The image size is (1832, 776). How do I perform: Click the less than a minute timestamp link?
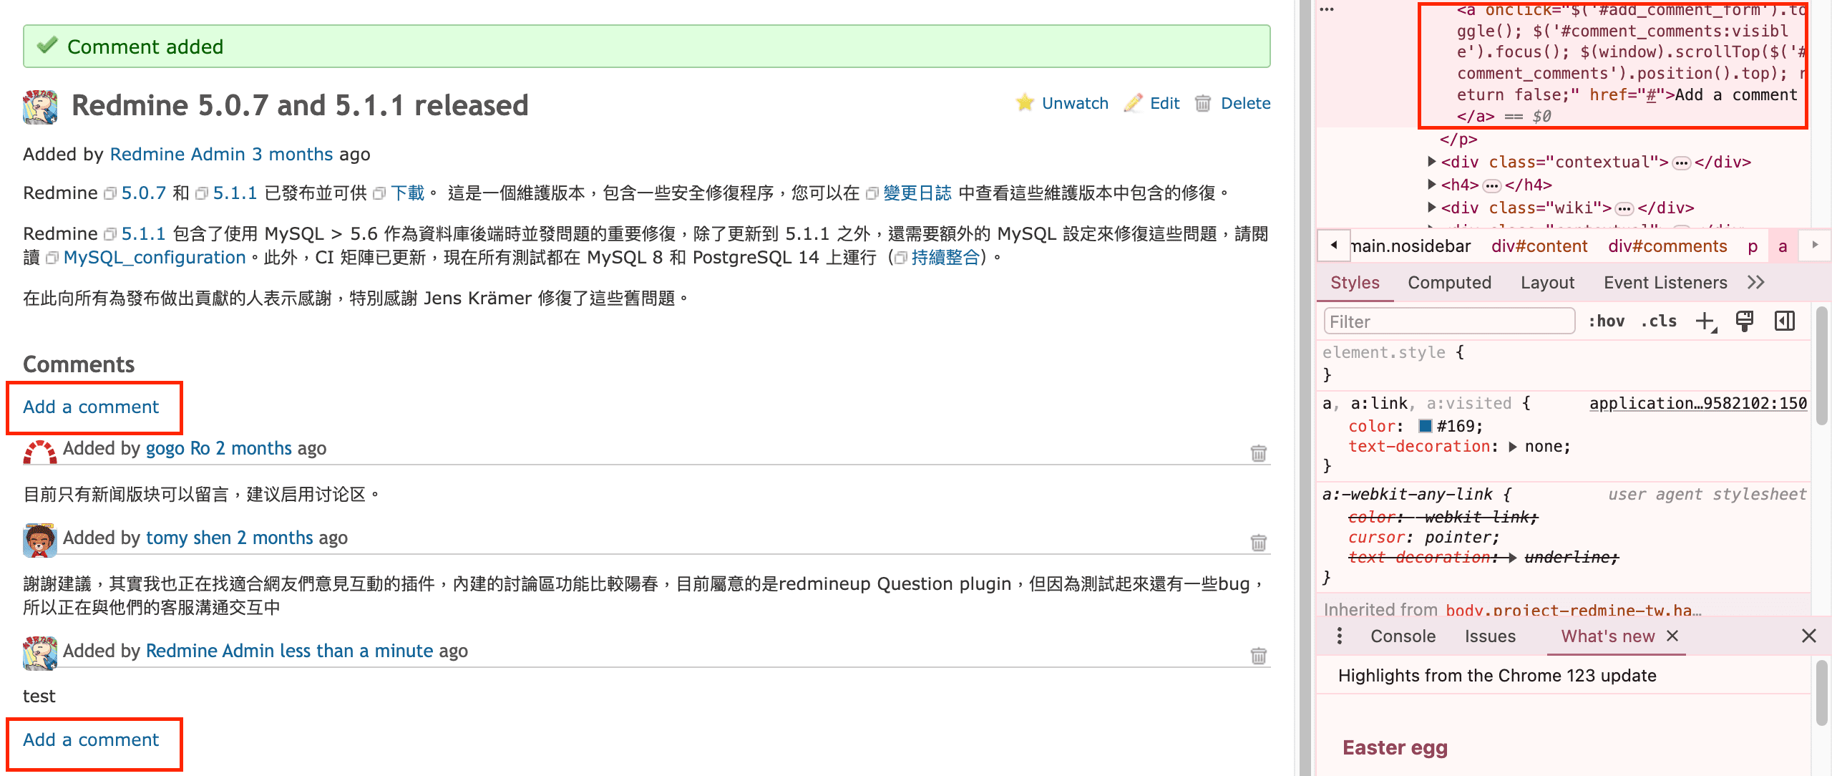coord(356,651)
